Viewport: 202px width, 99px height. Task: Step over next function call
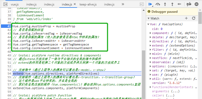(158, 4)
